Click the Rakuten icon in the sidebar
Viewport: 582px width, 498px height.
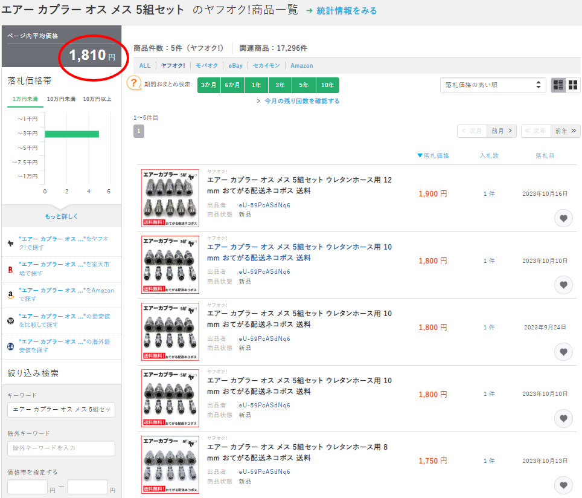[11, 269]
